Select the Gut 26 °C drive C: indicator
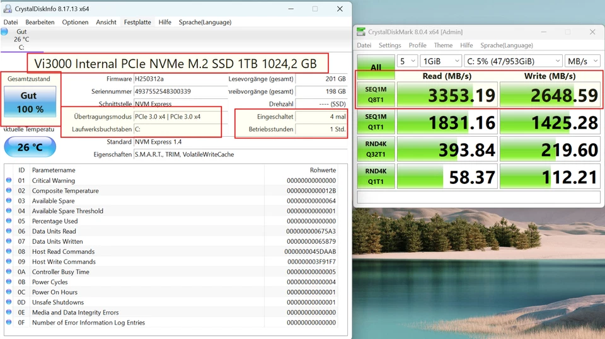Image resolution: width=605 pixels, height=339 pixels. coord(21,39)
